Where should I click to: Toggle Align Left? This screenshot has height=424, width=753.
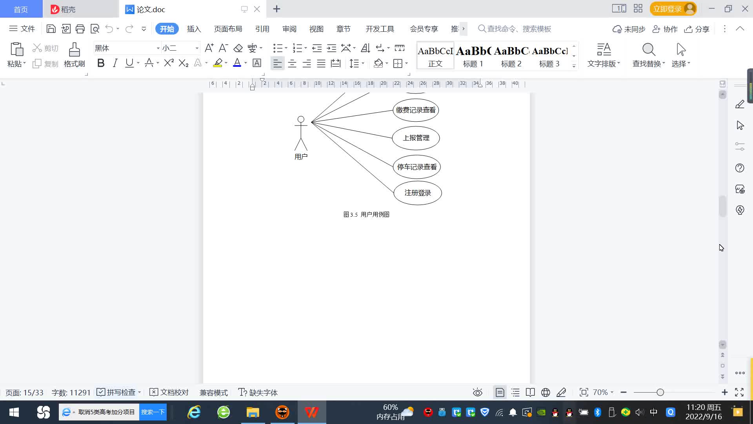point(278,63)
